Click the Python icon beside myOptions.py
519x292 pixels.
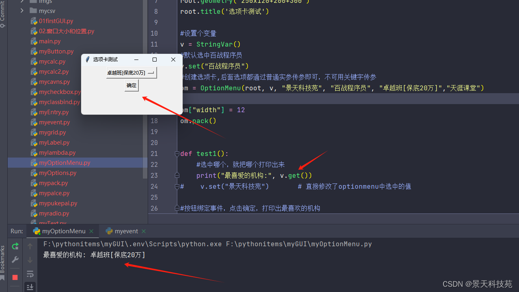pyautogui.click(x=34, y=173)
